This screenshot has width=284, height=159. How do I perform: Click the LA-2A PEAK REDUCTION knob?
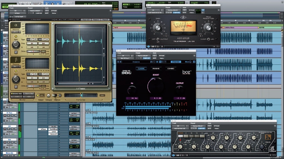tap(208, 28)
